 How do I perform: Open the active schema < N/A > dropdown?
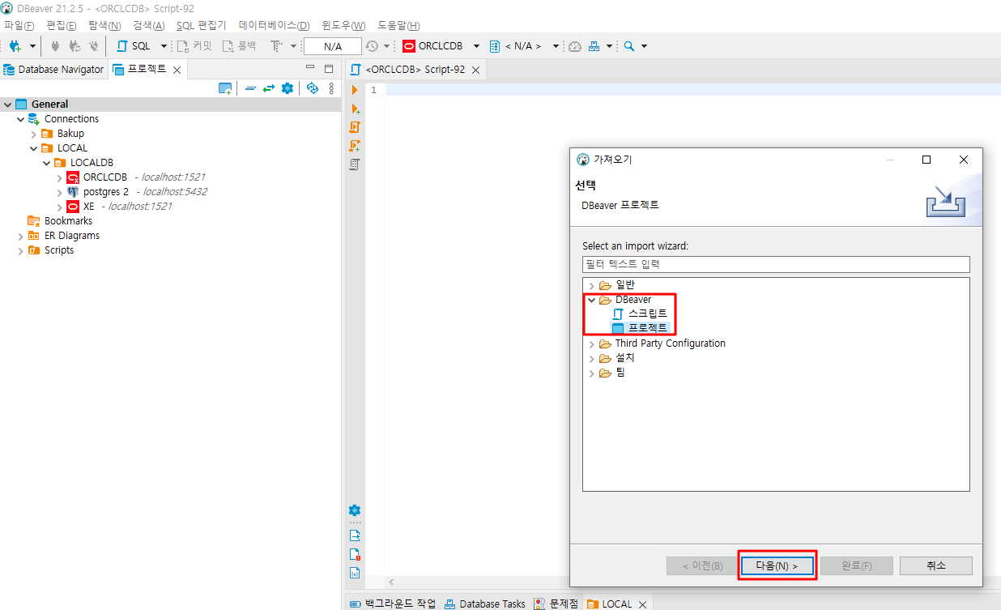click(x=556, y=46)
